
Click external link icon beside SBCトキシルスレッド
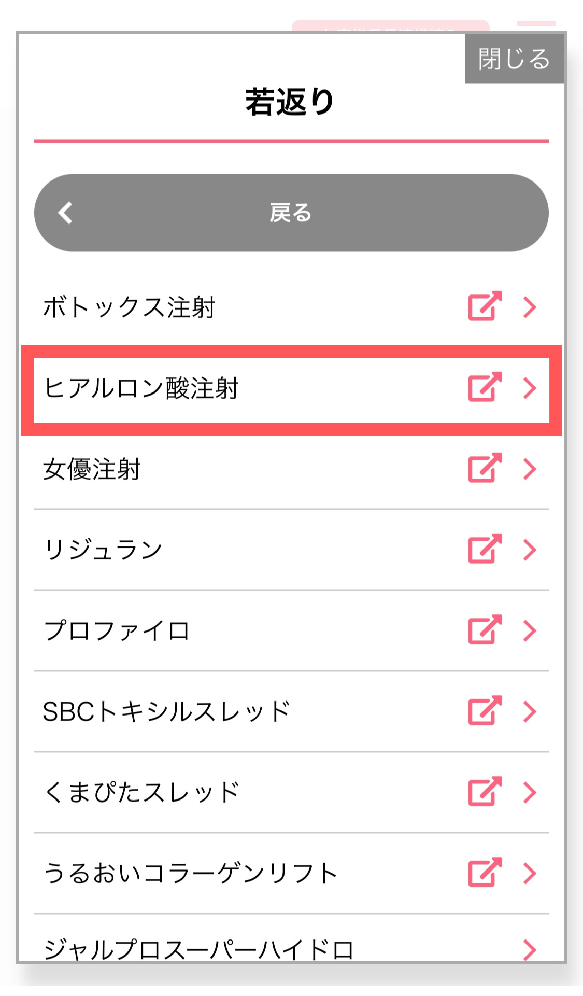[x=485, y=711]
